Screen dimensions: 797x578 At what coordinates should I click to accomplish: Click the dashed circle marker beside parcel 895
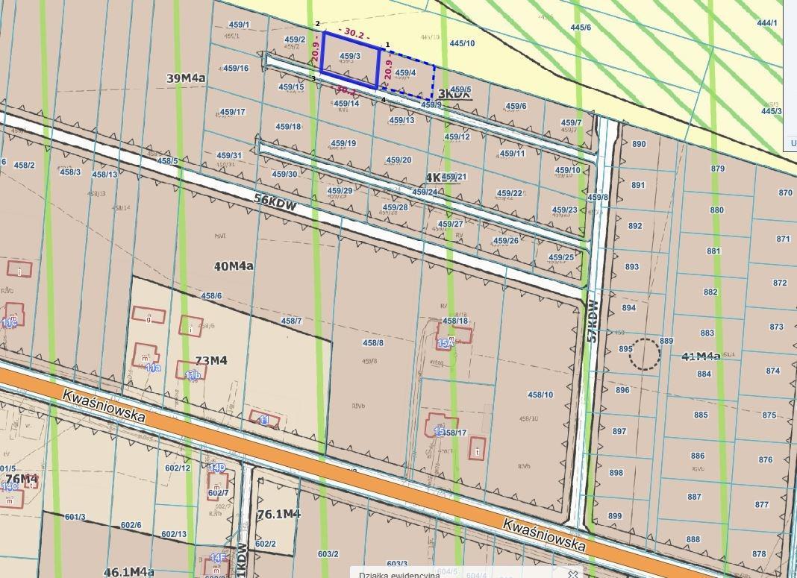click(x=645, y=354)
